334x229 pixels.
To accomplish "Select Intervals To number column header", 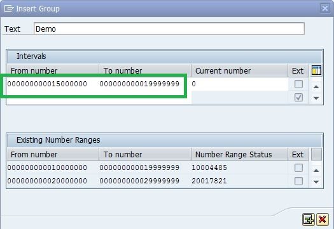I will pyautogui.click(x=145, y=70).
